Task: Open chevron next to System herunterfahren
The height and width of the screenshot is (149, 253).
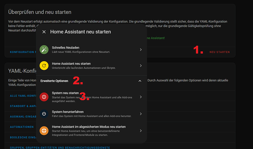Action: tap(141, 114)
